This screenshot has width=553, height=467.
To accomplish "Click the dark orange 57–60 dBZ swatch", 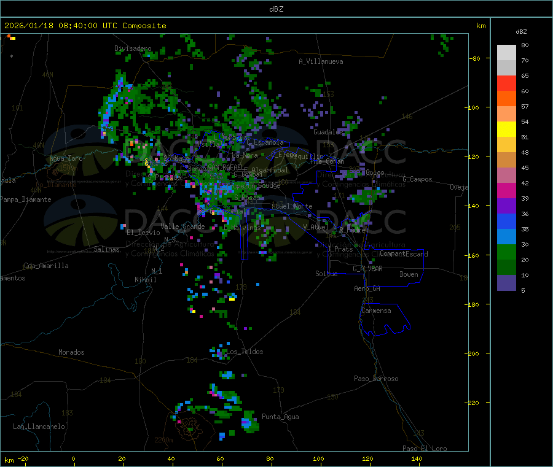I will pyautogui.click(x=506, y=99).
